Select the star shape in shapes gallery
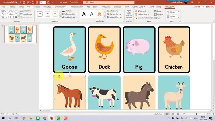 tap(16, 17)
